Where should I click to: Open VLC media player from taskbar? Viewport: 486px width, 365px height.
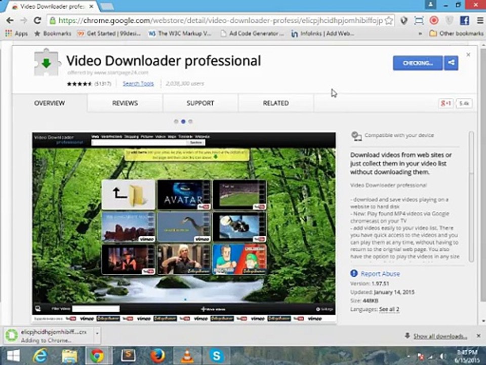(x=187, y=356)
